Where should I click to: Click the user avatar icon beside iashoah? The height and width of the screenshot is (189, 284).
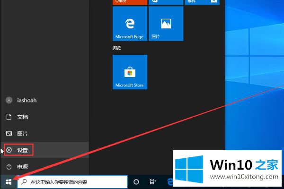(9, 100)
